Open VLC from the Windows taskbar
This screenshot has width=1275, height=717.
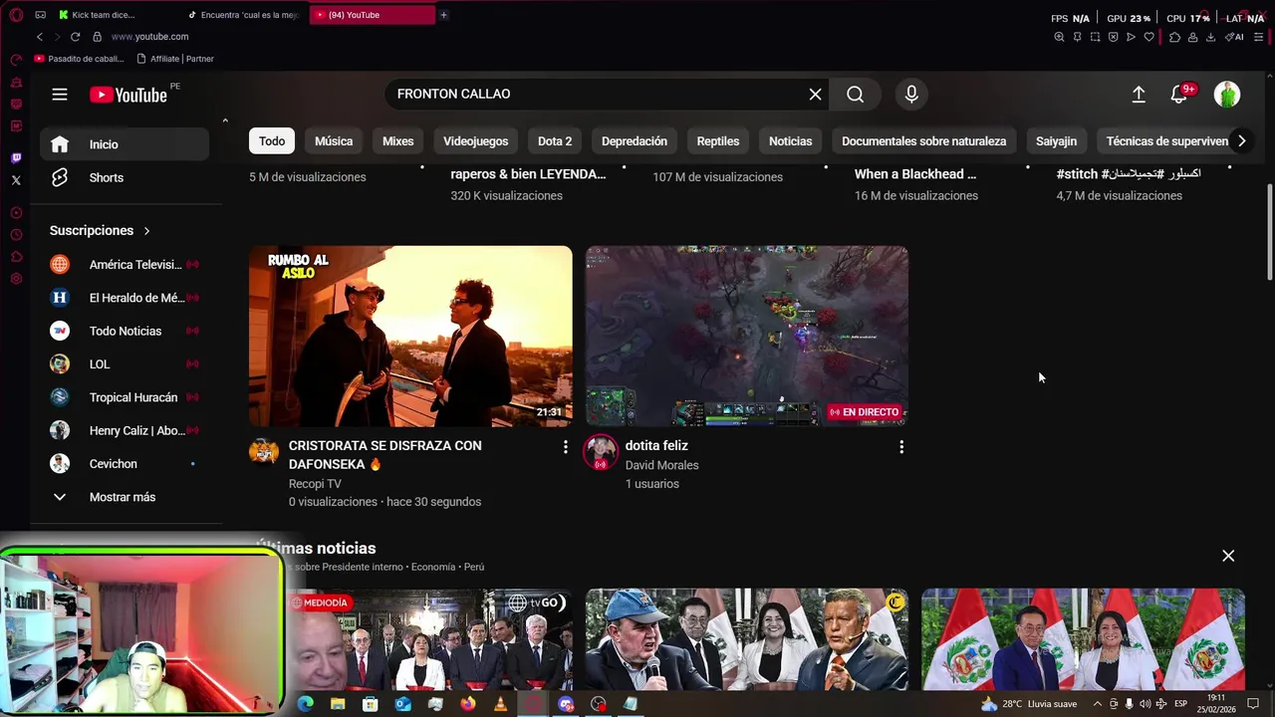click(500, 704)
